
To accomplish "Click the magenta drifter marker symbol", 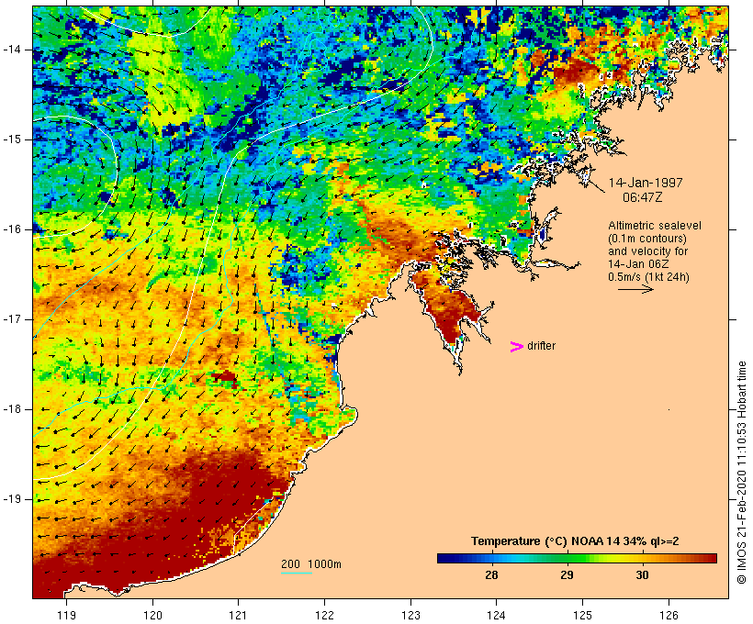I will 516,347.
